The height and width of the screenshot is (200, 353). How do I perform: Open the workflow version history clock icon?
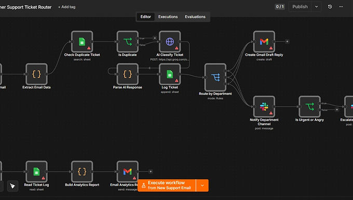330,7
